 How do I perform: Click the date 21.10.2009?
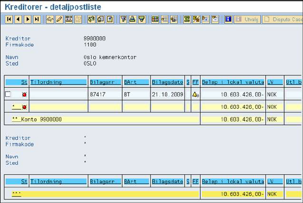(167, 95)
